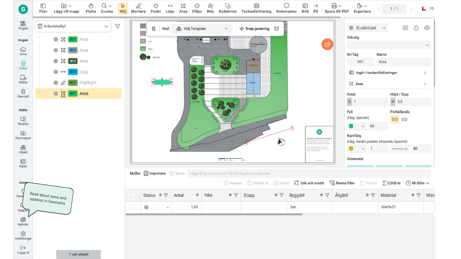Screen dimensions: 461x259
Task: Insert a Bild image
Action: coord(305,8)
